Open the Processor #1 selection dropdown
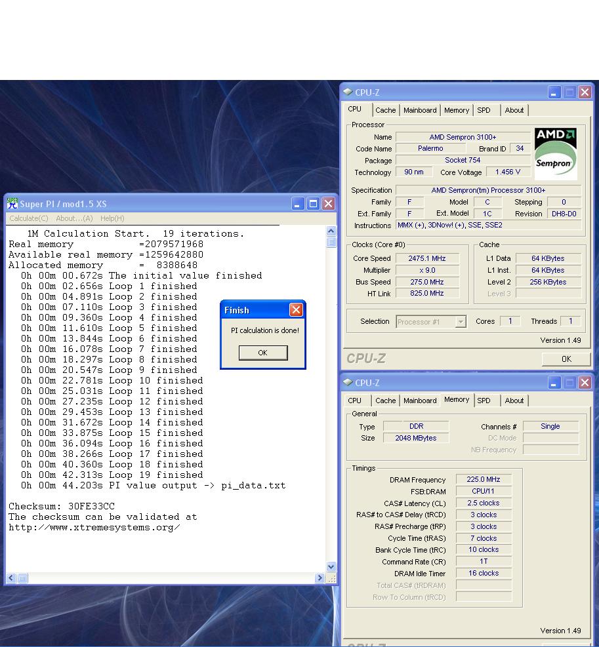Viewport: 599px width, 647px height. (x=461, y=322)
